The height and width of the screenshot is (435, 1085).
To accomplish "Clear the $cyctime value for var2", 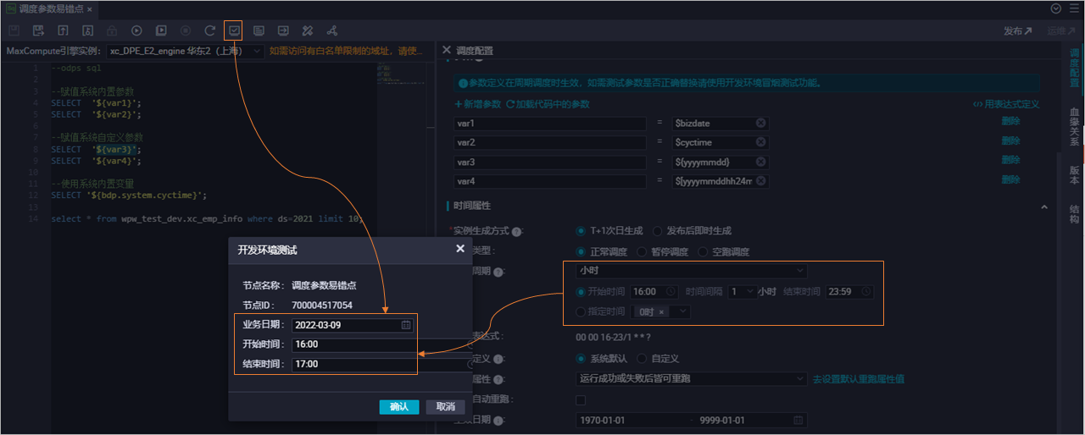I will tap(760, 142).
